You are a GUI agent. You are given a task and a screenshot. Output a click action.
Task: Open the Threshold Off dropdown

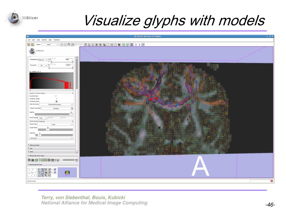(x=43, y=65)
